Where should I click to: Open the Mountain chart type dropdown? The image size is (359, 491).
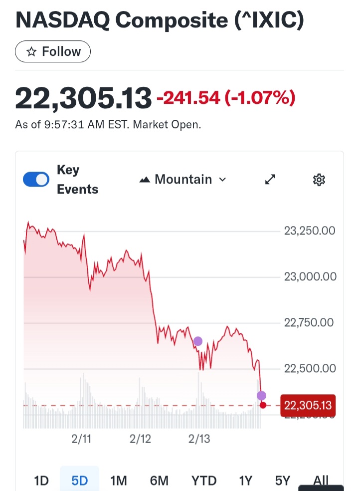point(183,180)
